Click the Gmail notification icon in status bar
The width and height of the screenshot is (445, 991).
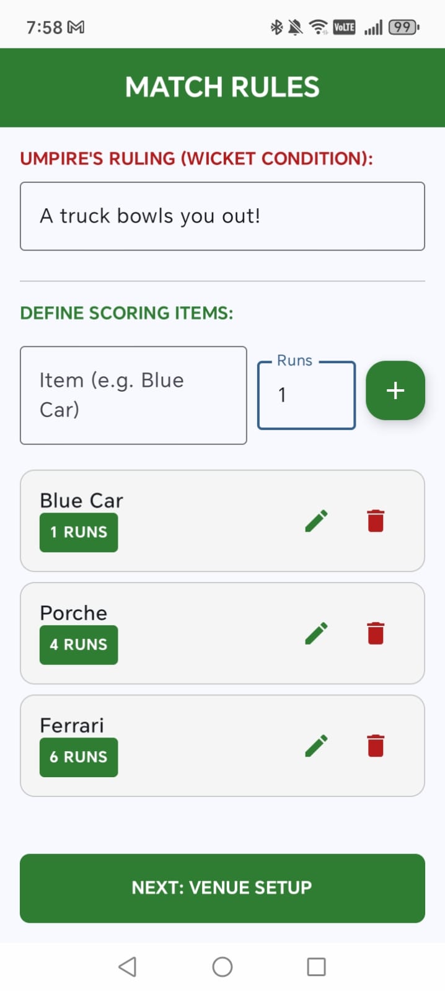tap(76, 27)
